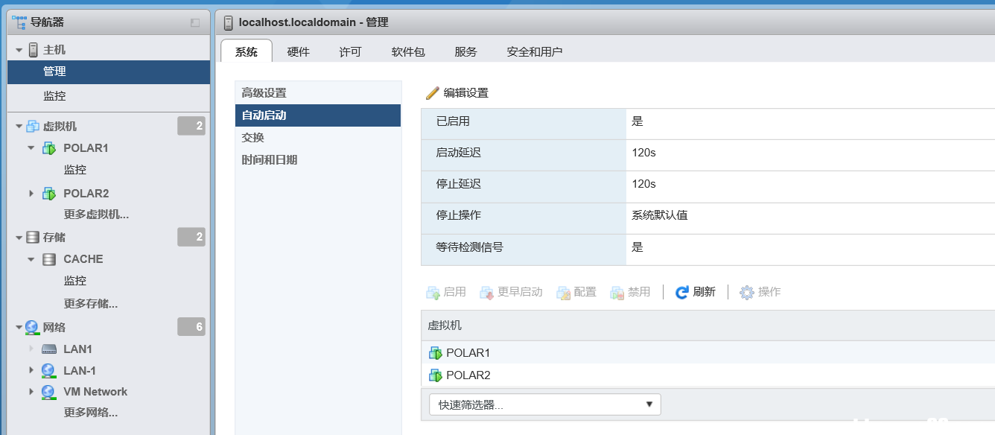
Task: Open 更多虚拟机... link
Action: [x=96, y=215]
